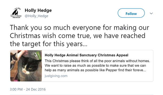Screen dimensions: 163x95
Task: Click the @Holly_Hedge handle
Action: [36, 16]
